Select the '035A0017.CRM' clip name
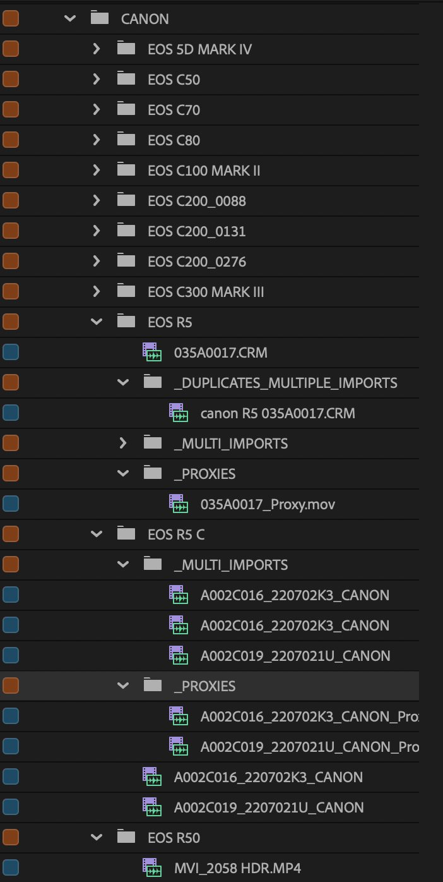This screenshot has width=443, height=882. click(x=221, y=353)
